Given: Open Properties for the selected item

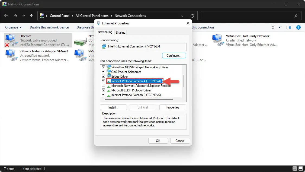Looking at the screenshot, I should (173, 107).
